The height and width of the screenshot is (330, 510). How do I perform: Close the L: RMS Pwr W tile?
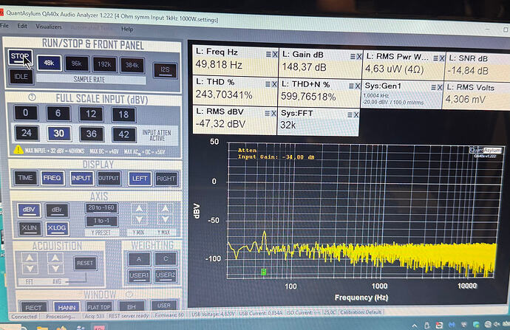click(442, 58)
